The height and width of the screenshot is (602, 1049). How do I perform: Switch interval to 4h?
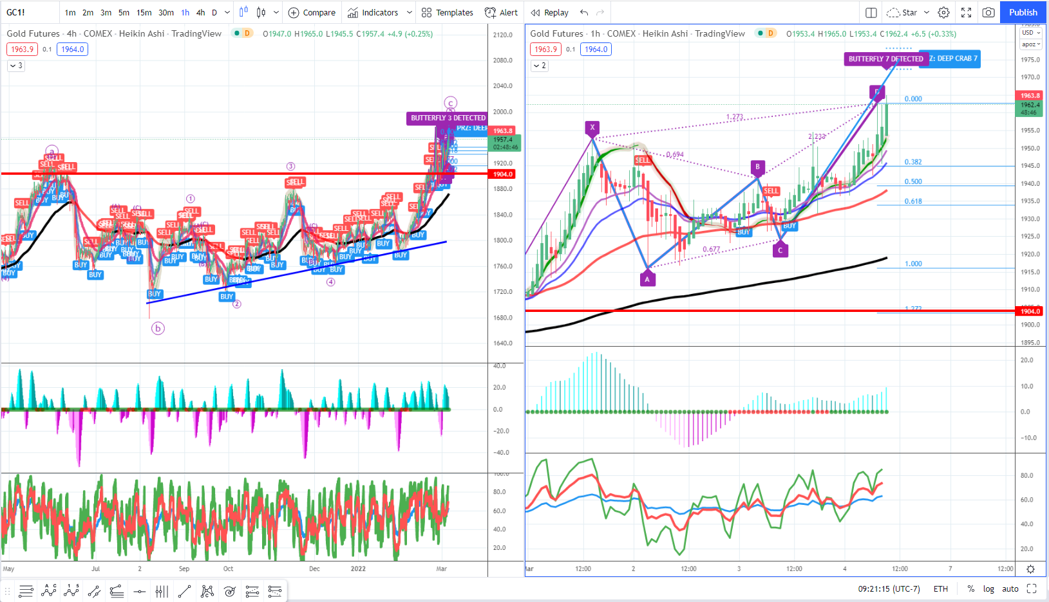201,12
